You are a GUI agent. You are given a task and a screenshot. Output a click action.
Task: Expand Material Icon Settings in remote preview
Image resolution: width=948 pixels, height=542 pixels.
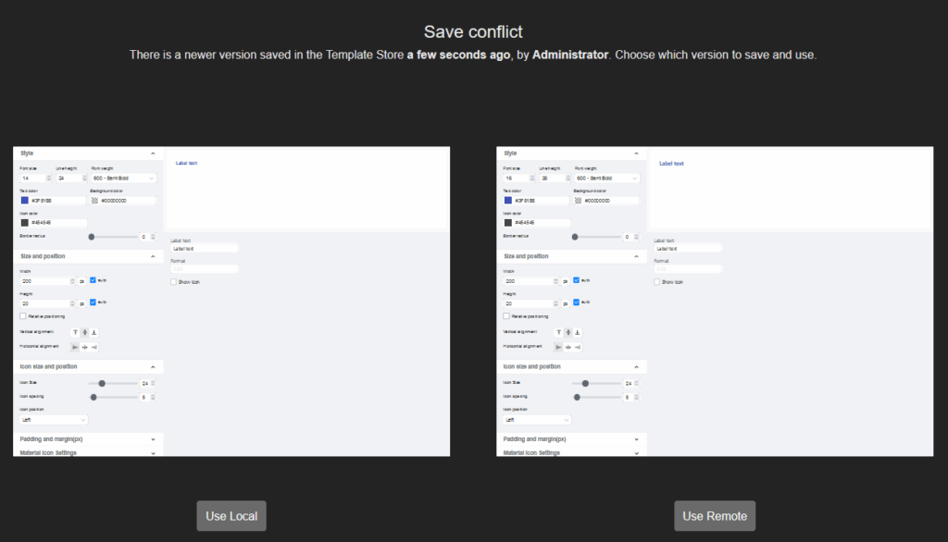(x=636, y=452)
